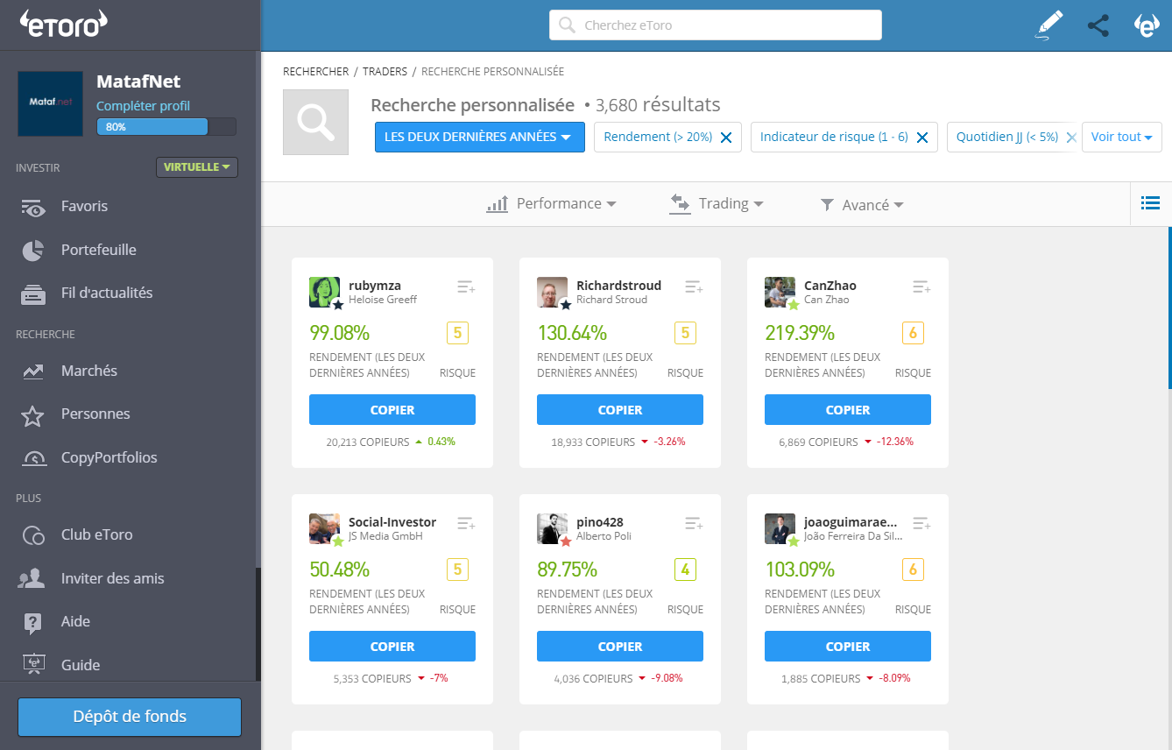The image size is (1172, 750).
Task: Open Marchés chart icon
Action: pos(33,371)
